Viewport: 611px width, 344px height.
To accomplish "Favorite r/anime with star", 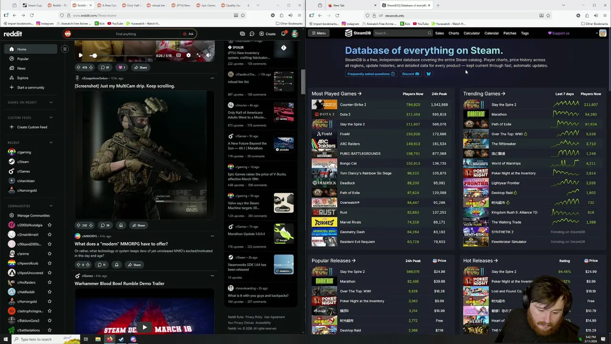I will coord(49,254).
